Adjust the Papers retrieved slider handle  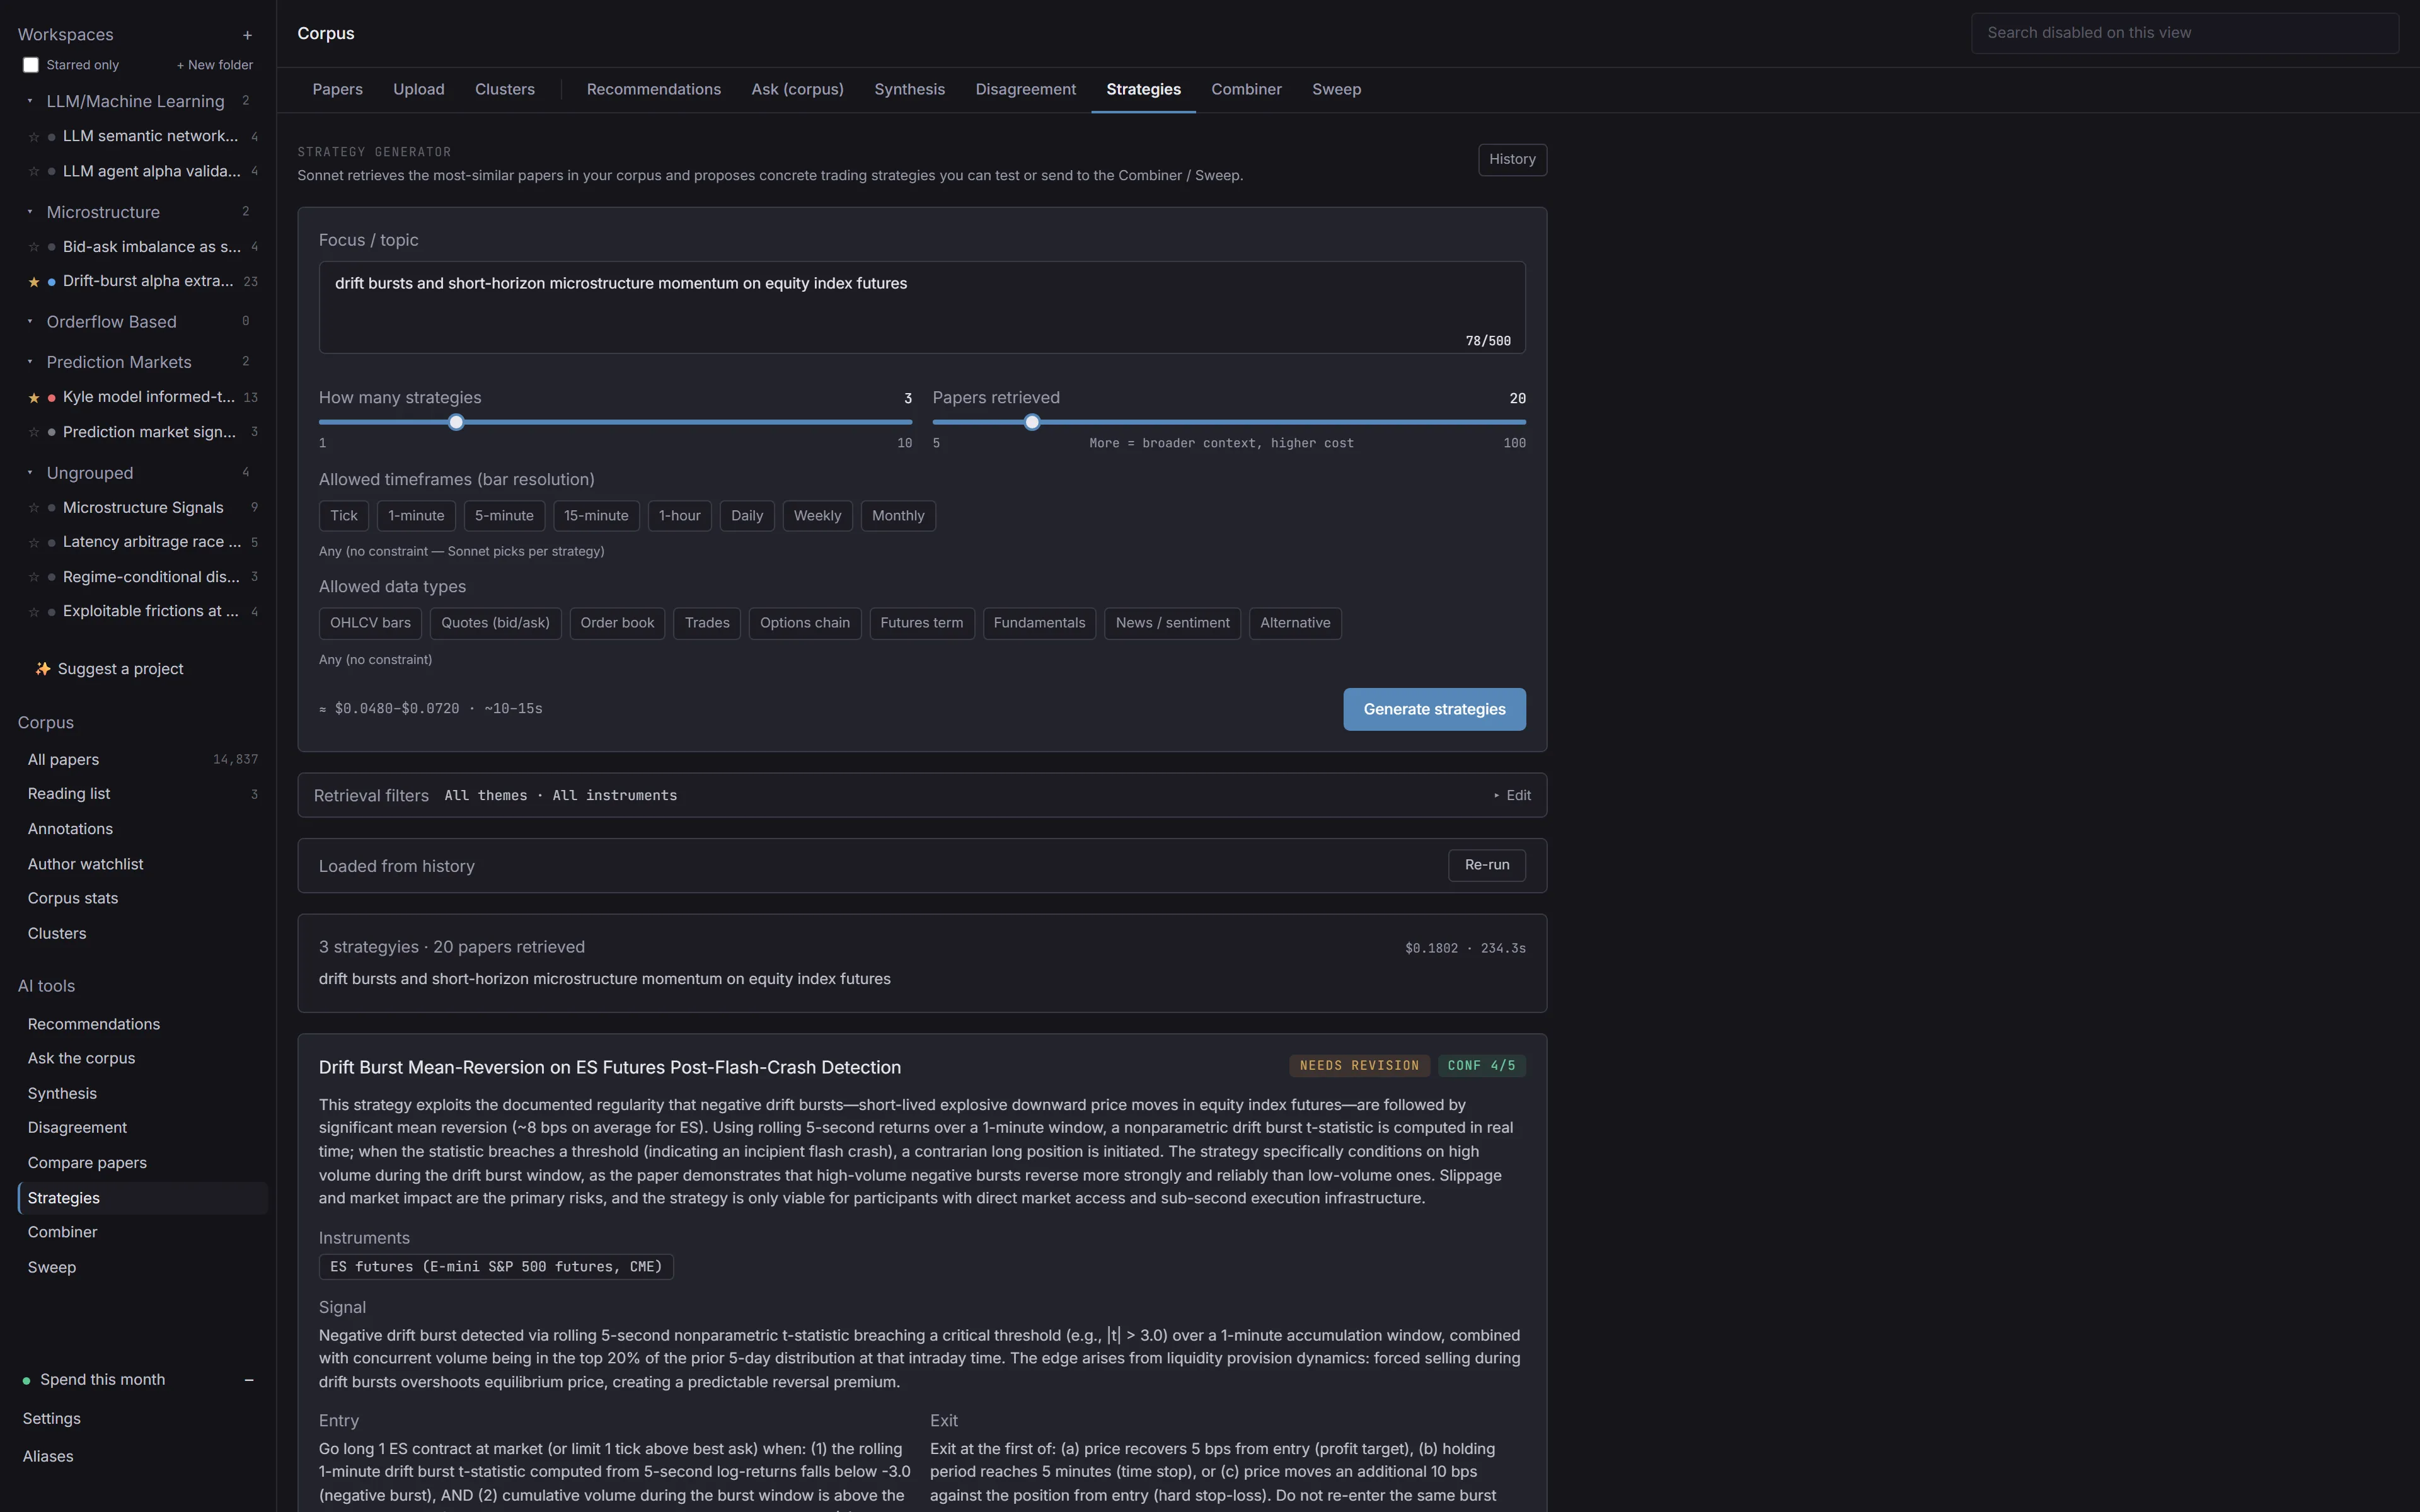[1032, 423]
